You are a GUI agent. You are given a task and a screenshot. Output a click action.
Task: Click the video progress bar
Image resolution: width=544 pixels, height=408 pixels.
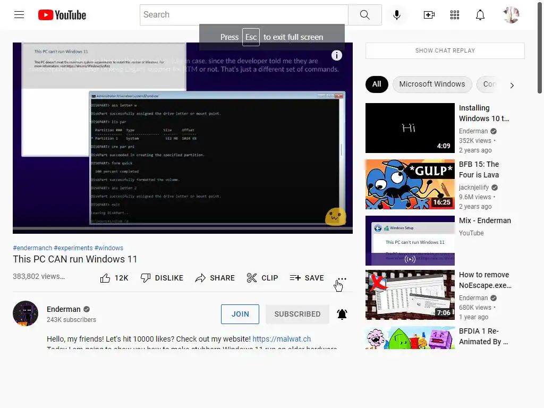(183, 228)
